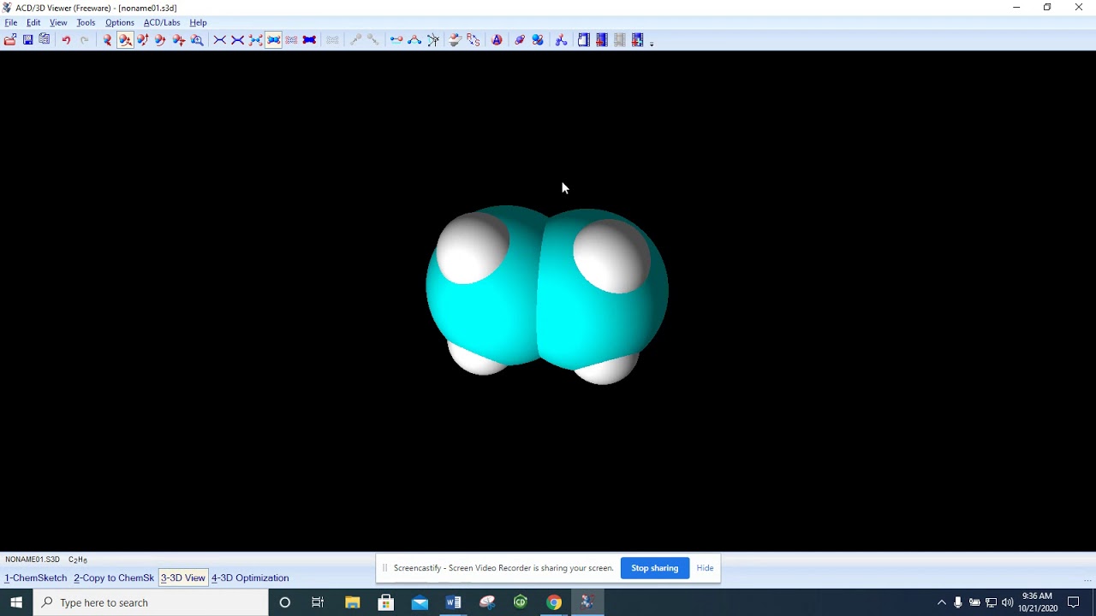Select the 3-3D View tab
The width and height of the screenshot is (1096, 616).
pyautogui.click(x=183, y=578)
